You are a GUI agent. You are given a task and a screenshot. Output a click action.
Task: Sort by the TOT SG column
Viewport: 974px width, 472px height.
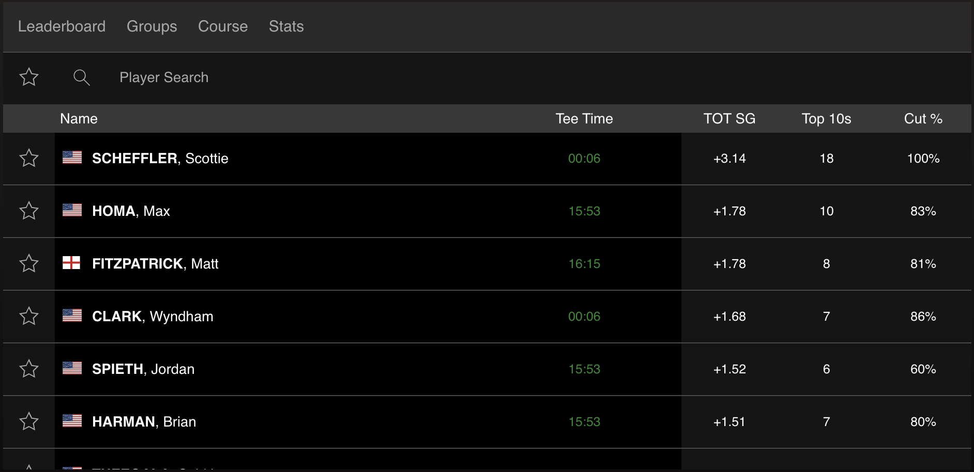[x=729, y=119]
